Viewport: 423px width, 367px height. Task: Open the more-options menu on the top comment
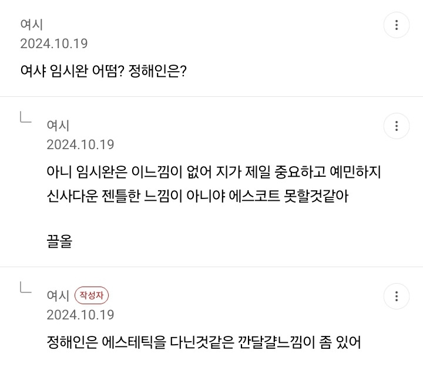[x=397, y=25]
